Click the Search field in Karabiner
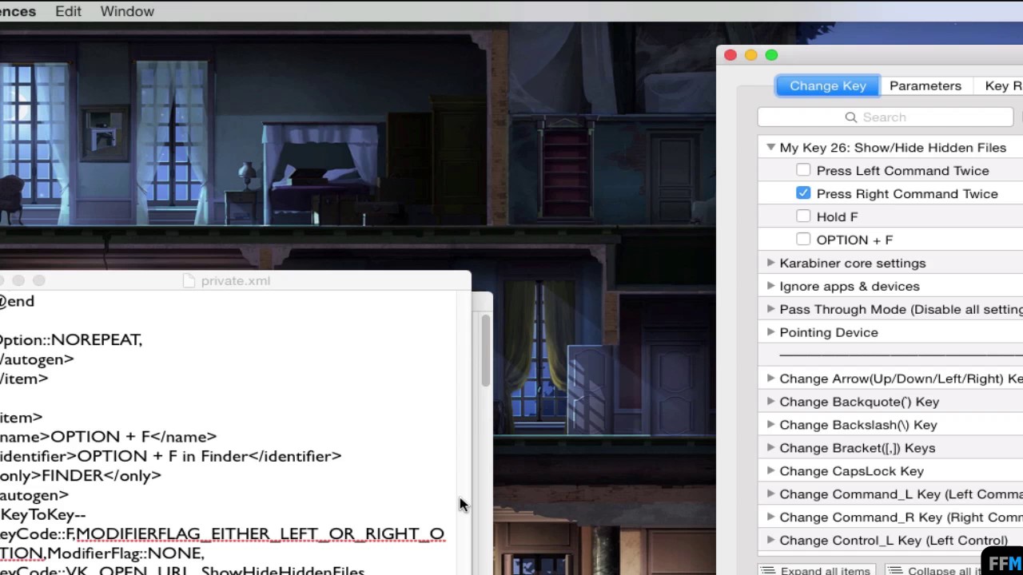 pyautogui.click(x=885, y=117)
